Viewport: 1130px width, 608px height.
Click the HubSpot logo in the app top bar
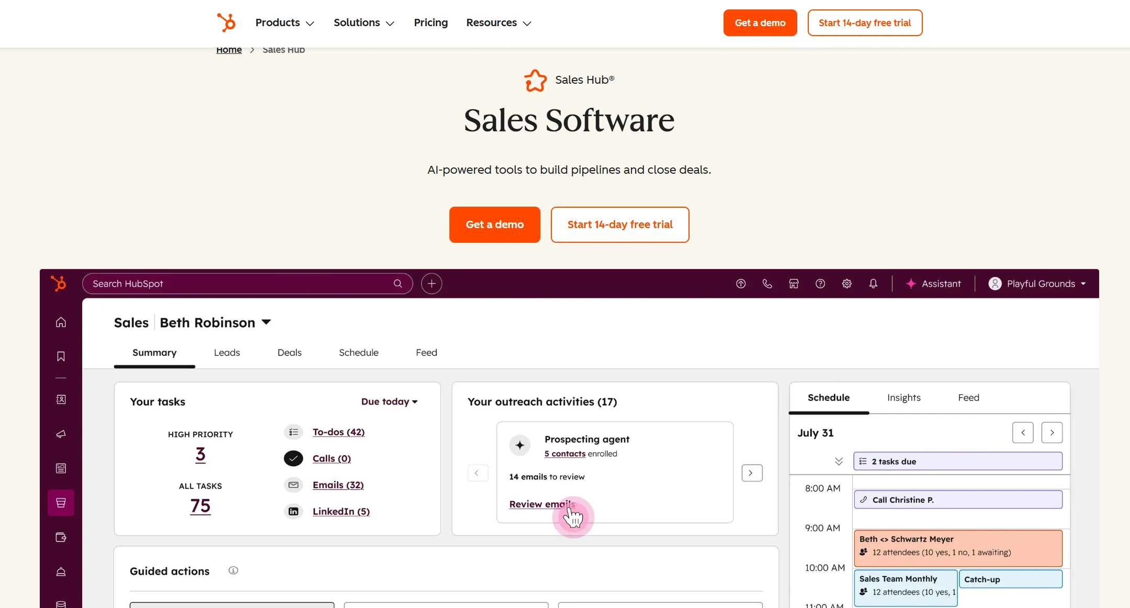click(x=59, y=283)
